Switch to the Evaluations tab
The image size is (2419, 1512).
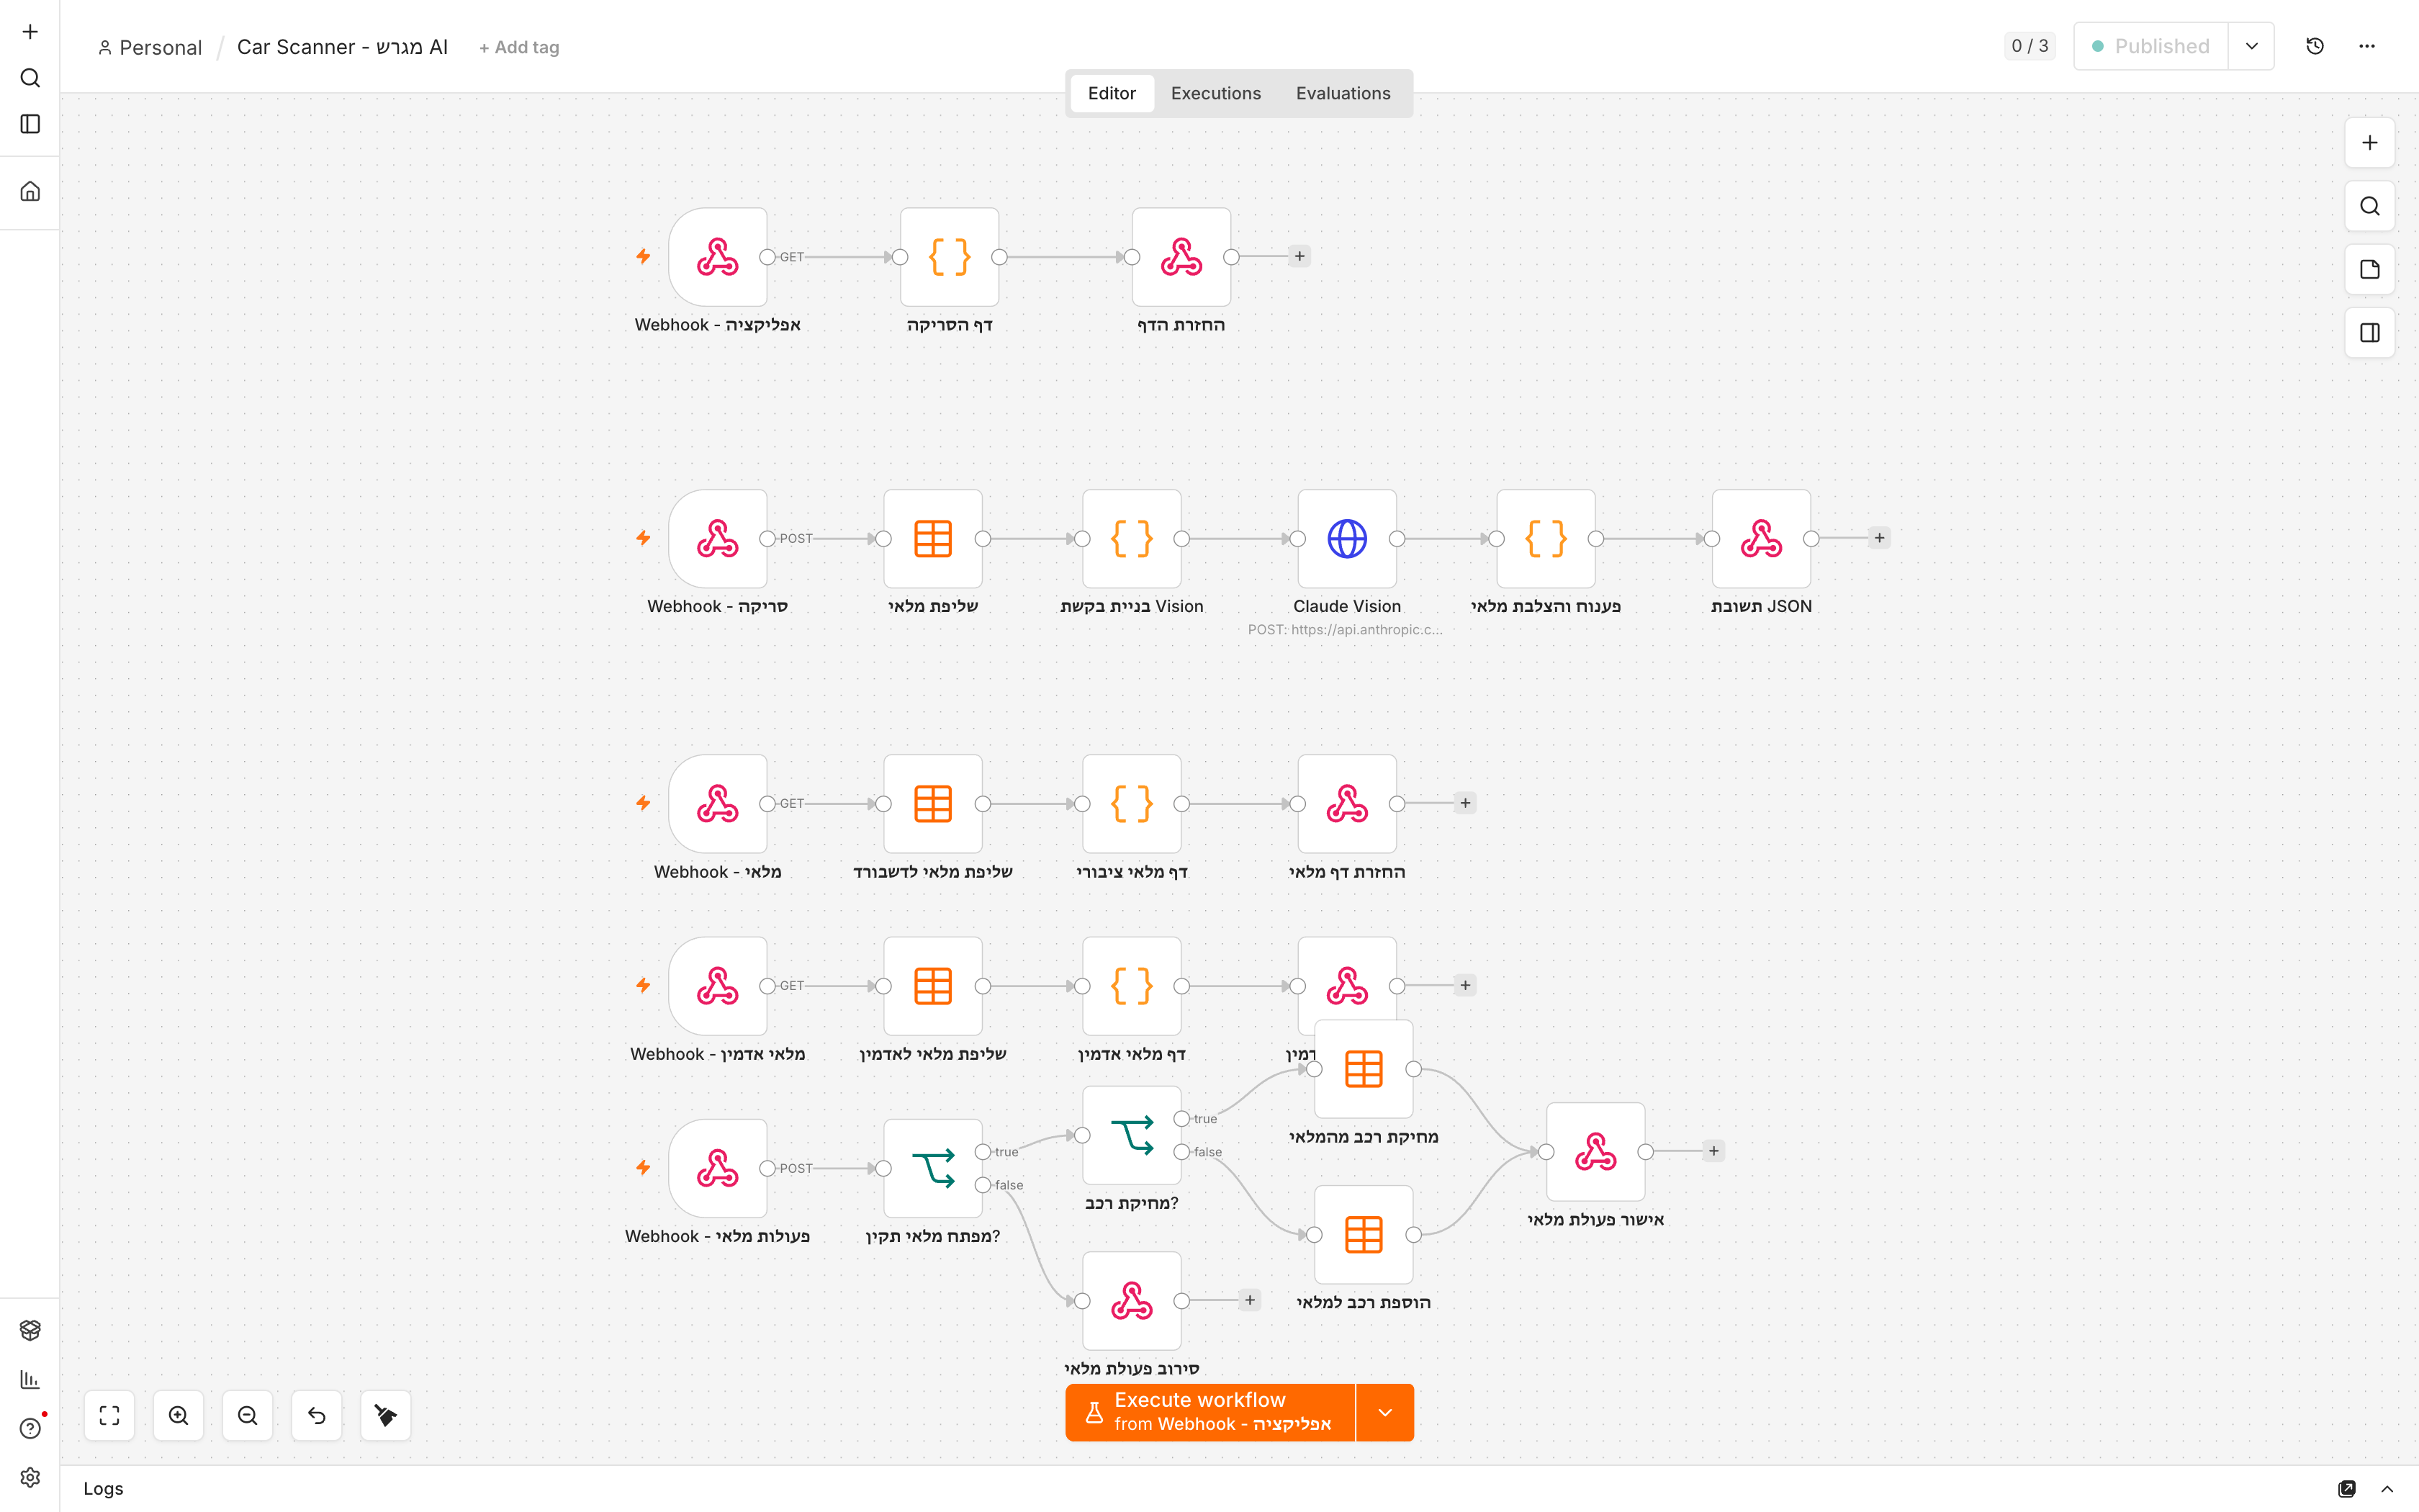click(1343, 93)
